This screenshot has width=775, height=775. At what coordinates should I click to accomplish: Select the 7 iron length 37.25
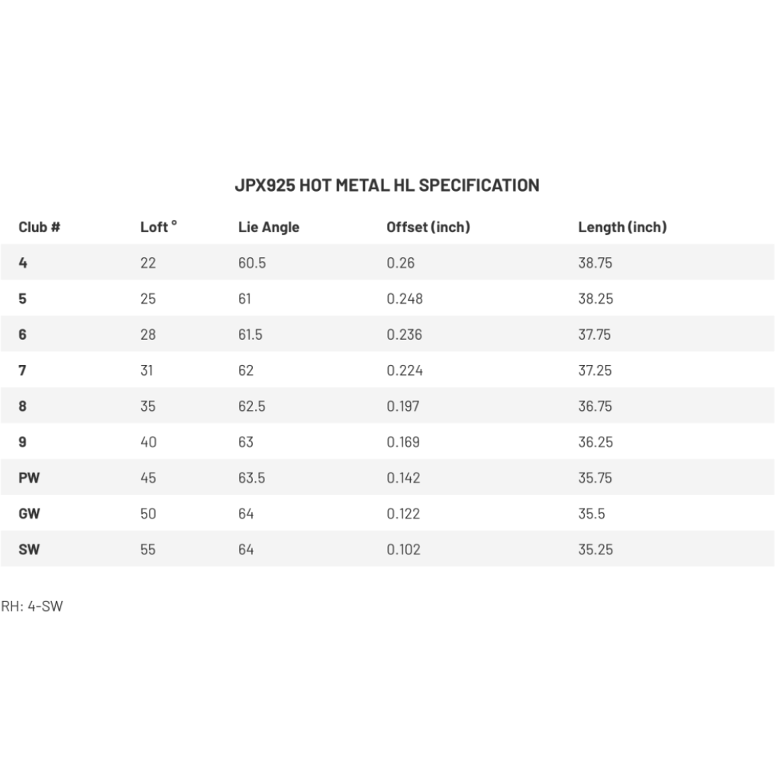pos(595,370)
